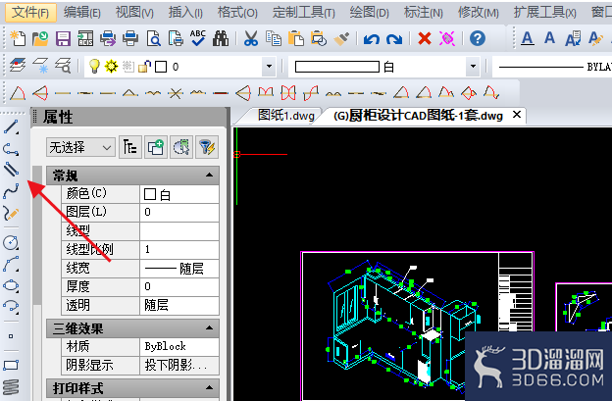
Task: Click the Quick Select funnel icon
Action: [207, 147]
